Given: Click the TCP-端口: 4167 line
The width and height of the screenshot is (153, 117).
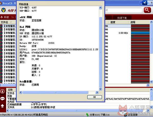Looking at the screenshot, I should coord(28,7).
